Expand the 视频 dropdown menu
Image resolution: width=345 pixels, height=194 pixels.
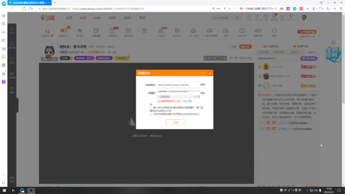[113, 18]
